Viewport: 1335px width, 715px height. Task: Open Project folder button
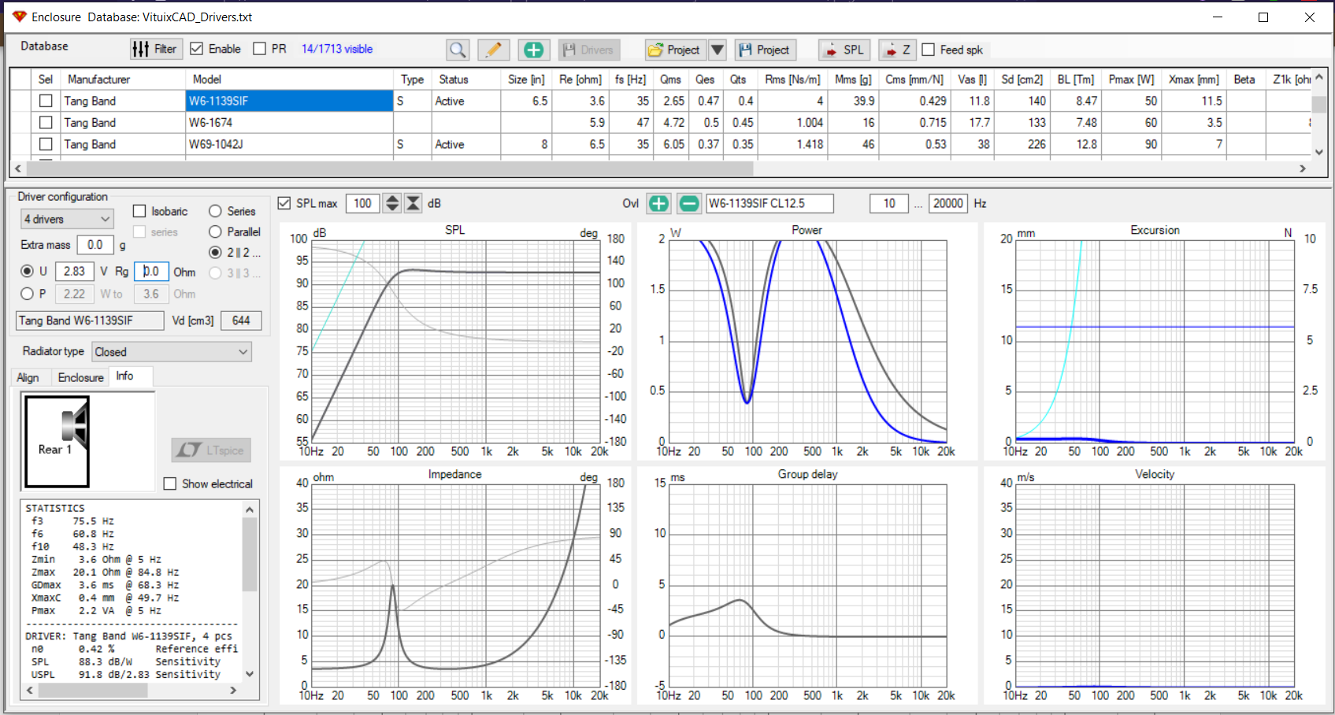(x=675, y=50)
